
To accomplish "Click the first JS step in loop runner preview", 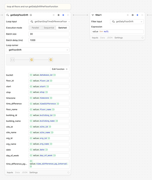I will coord(32,60).
